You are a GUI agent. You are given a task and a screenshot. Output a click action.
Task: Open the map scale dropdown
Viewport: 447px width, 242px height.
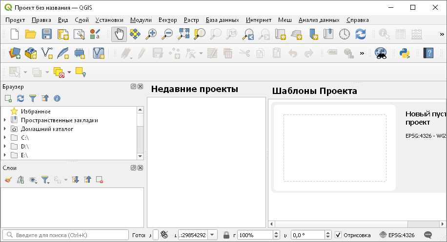[212, 235]
